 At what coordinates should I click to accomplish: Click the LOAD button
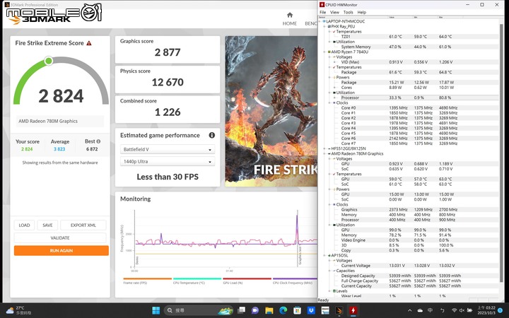(24, 225)
